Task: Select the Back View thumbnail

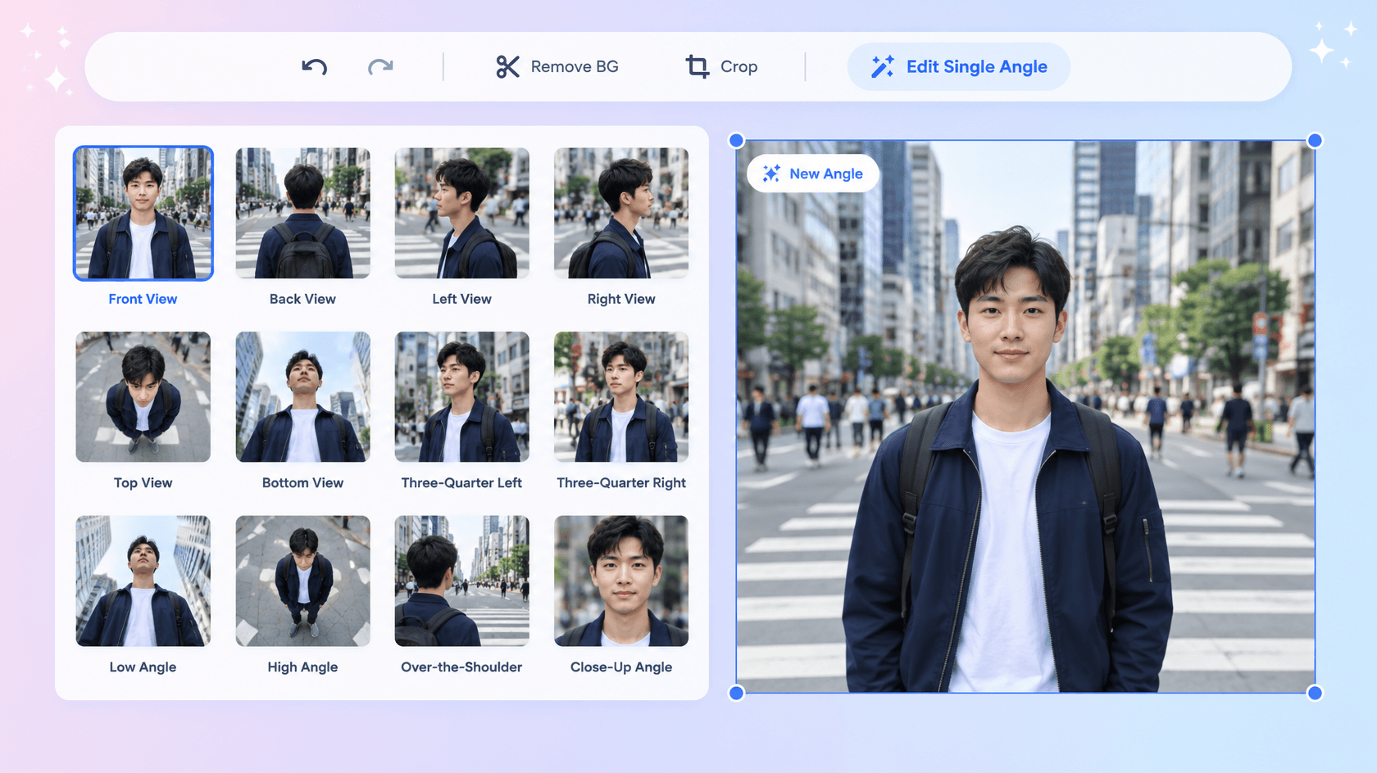Action: point(302,213)
